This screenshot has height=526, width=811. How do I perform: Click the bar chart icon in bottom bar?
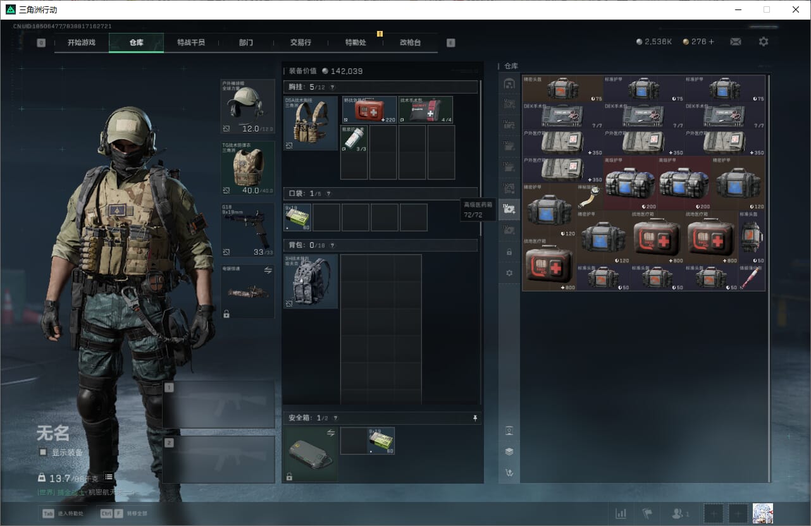pos(621,513)
